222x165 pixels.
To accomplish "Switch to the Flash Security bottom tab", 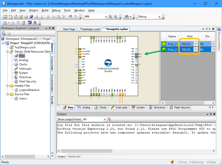I will 180,107.
